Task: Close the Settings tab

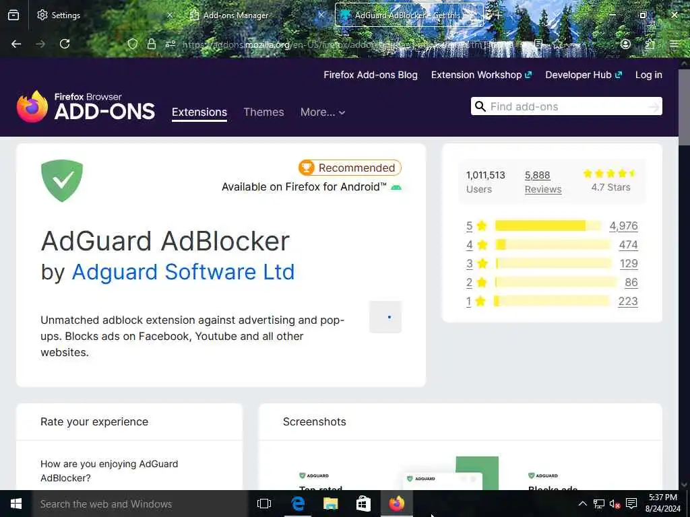Action: (170, 15)
